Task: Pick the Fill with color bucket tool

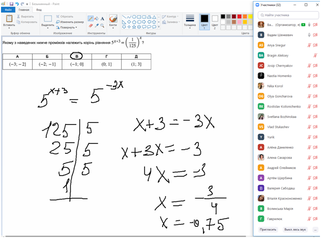Action: [96, 17]
